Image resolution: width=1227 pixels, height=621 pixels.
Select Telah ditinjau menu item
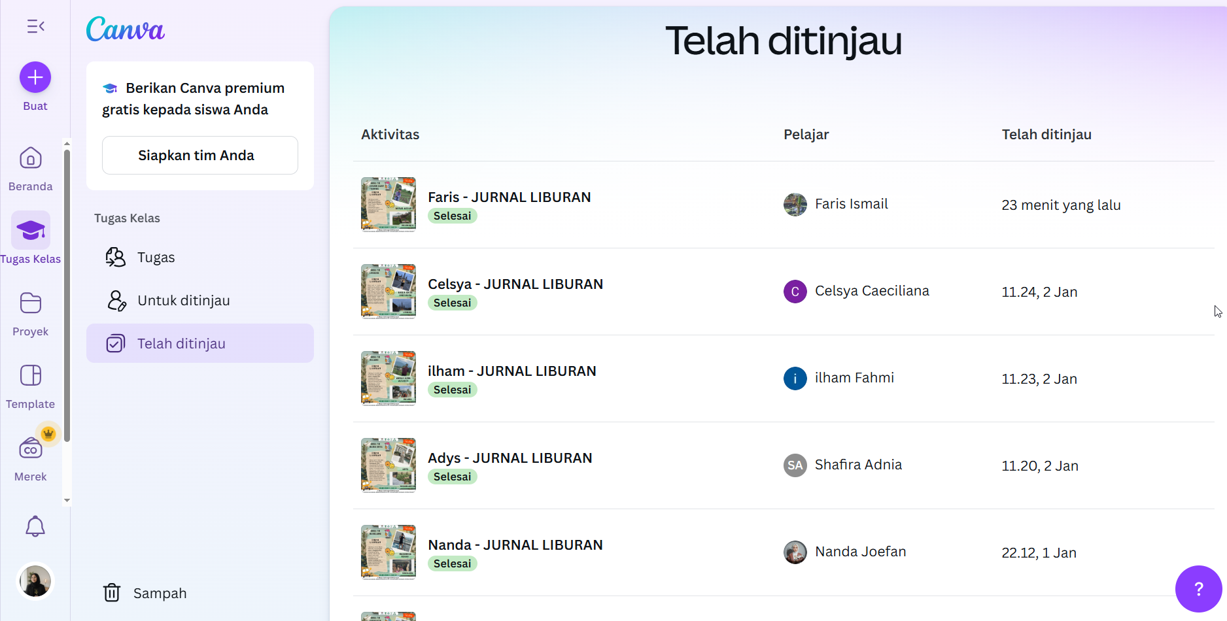pyautogui.click(x=200, y=344)
